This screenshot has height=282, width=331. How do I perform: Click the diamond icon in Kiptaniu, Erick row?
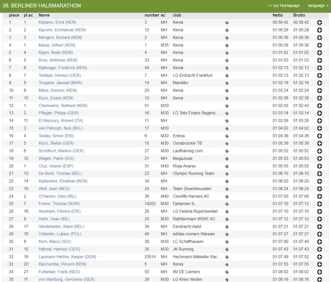tap(227, 23)
